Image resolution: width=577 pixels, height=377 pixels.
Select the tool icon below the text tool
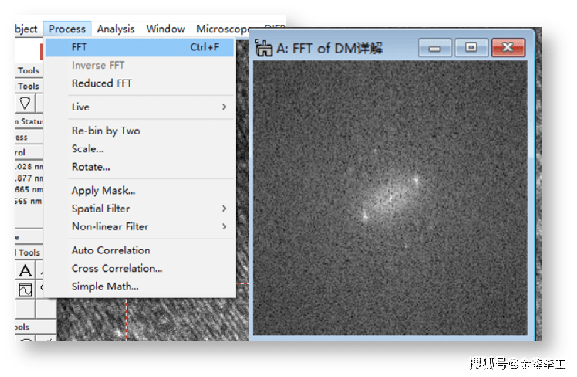pyautogui.click(x=25, y=290)
